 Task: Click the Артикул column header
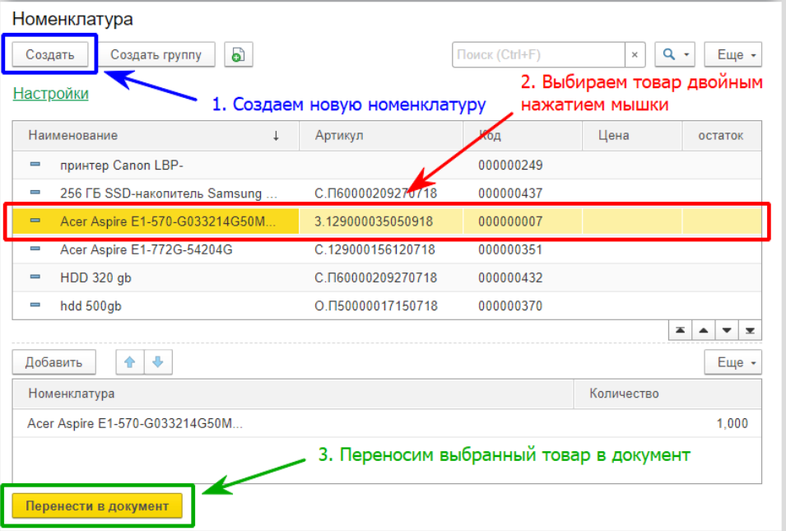381,135
